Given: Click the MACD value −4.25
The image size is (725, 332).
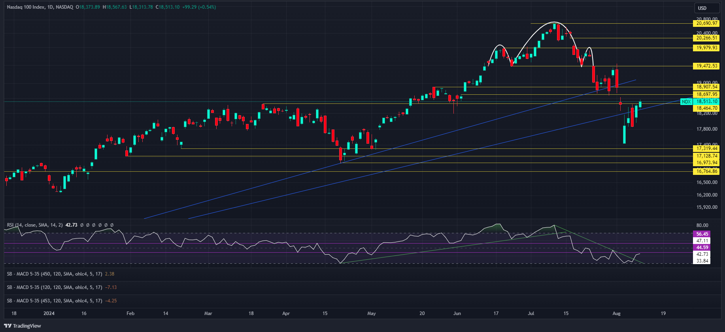Looking at the screenshot, I should [x=111, y=301].
